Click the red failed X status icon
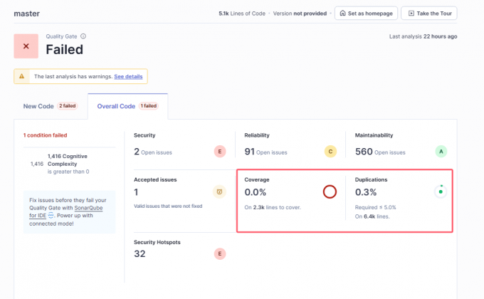484x299 pixels. click(26, 46)
